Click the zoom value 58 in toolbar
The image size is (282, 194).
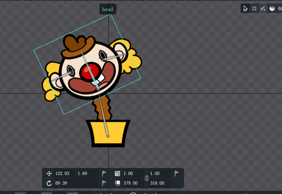[x=280, y=9]
